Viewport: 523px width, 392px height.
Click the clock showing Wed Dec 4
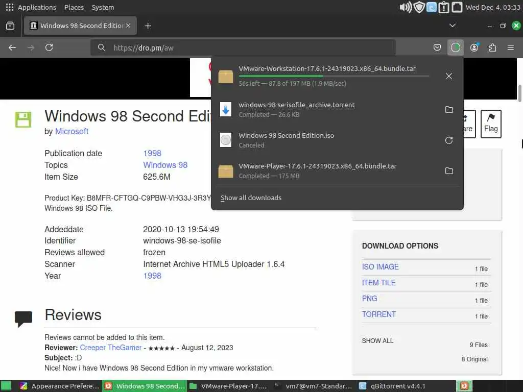493,7
